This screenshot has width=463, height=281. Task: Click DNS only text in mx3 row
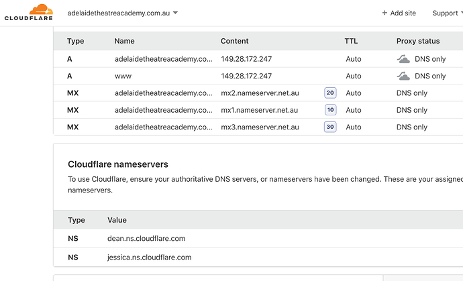click(x=411, y=127)
